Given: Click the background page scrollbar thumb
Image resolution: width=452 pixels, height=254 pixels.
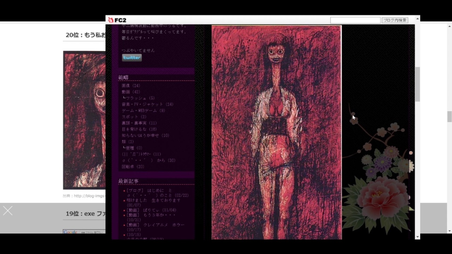Looking at the screenshot, I should [x=449, y=116].
